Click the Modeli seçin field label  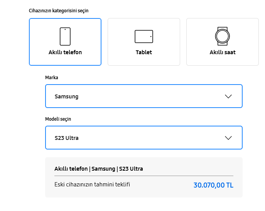coord(58,119)
